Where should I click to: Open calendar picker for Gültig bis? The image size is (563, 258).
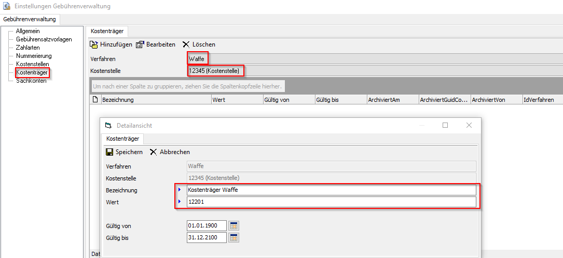(x=234, y=238)
